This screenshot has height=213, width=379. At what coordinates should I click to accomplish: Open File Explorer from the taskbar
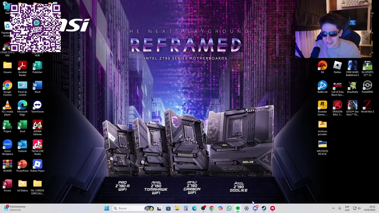[x=177, y=208]
